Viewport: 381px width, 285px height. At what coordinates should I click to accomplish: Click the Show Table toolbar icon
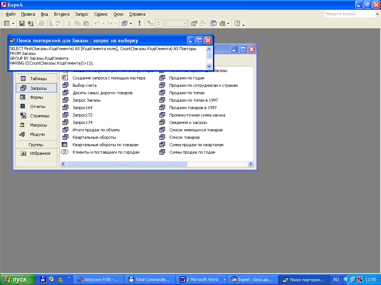pos(150,23)
